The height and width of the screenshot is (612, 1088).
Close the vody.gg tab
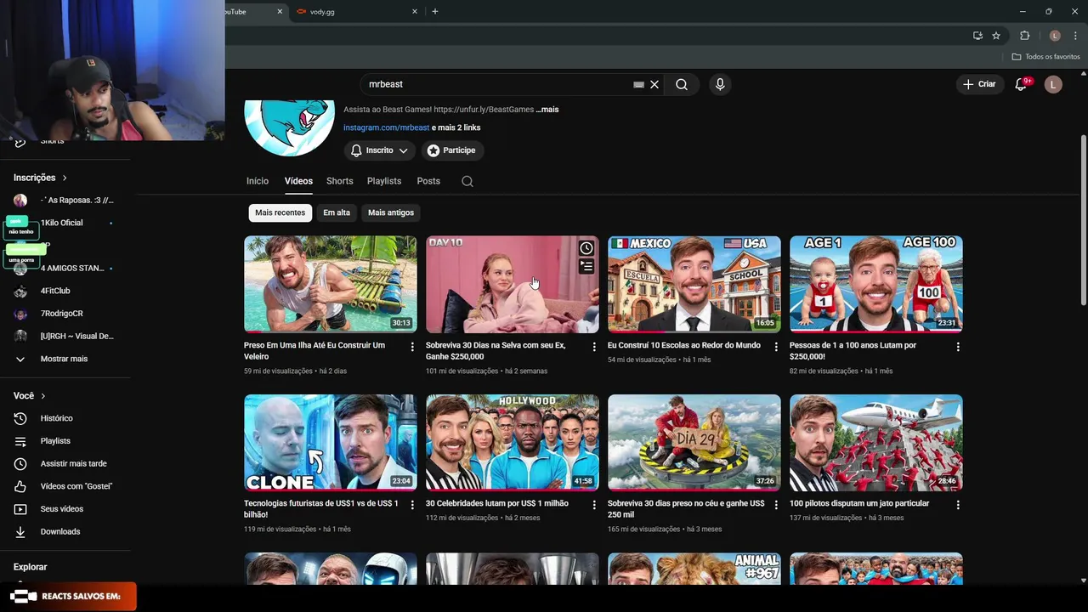pyautogui.click(x=415, y=11)
